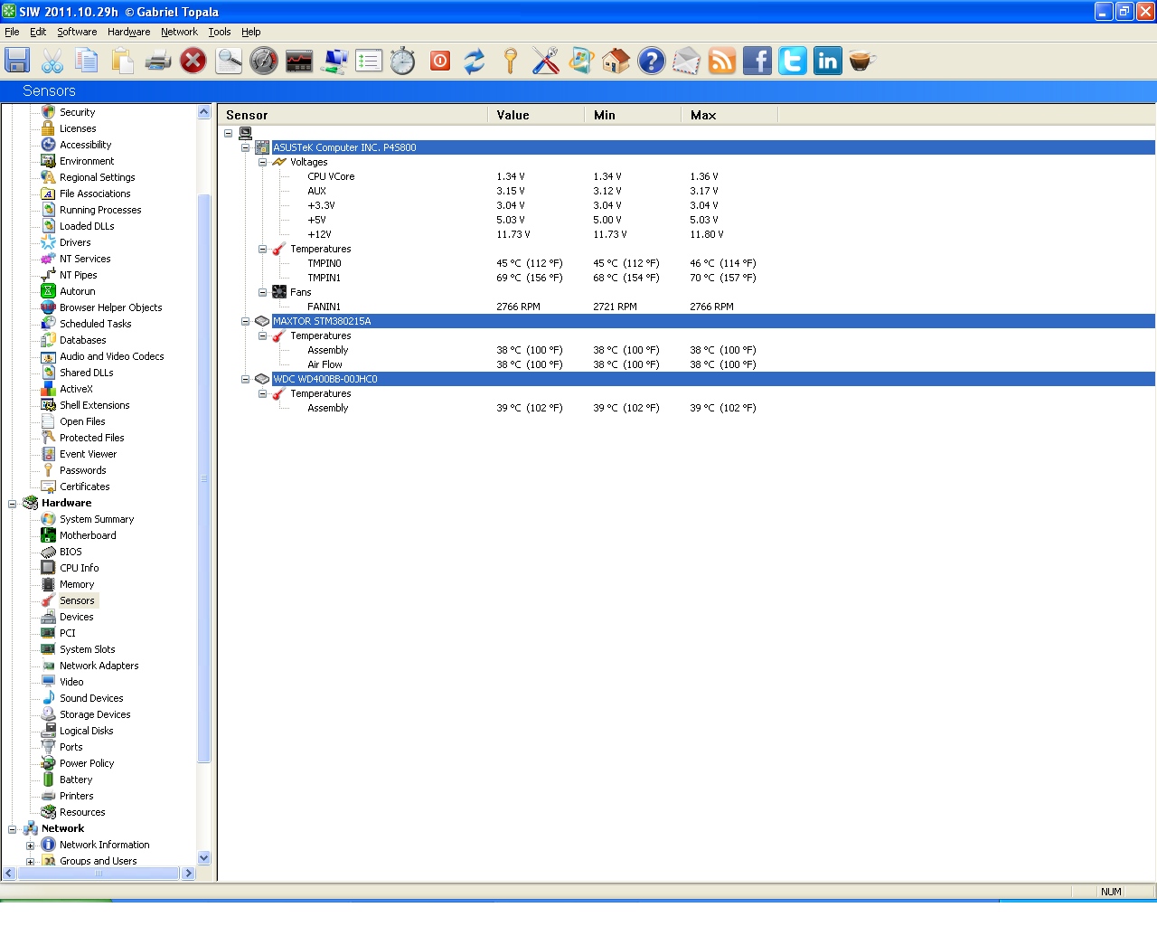1157x926 pixels.
Task: Open the File menu
Action: 12,32
